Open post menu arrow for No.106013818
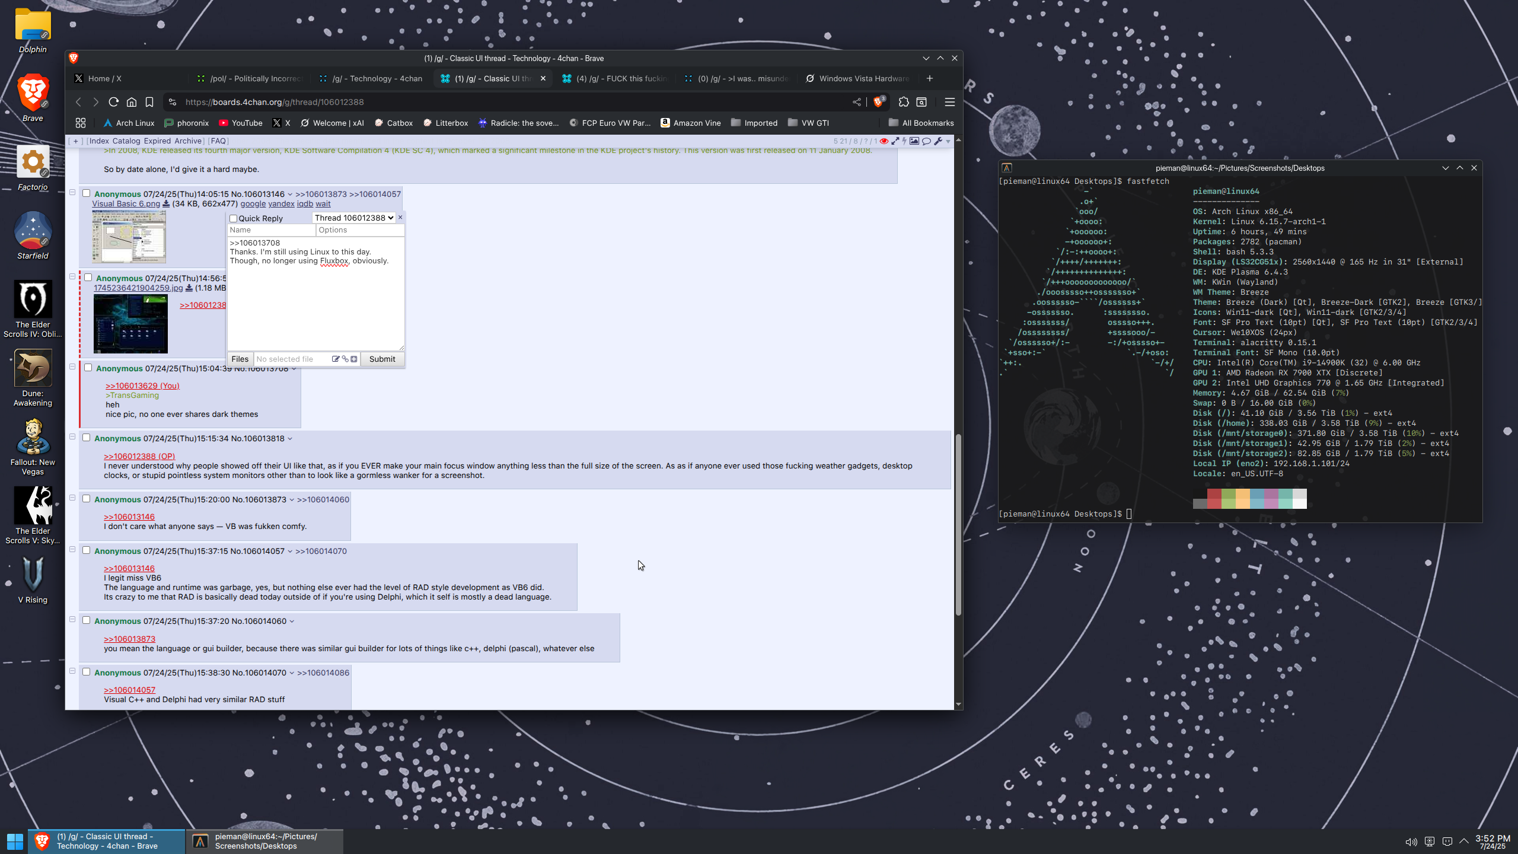 pos(290,439)
